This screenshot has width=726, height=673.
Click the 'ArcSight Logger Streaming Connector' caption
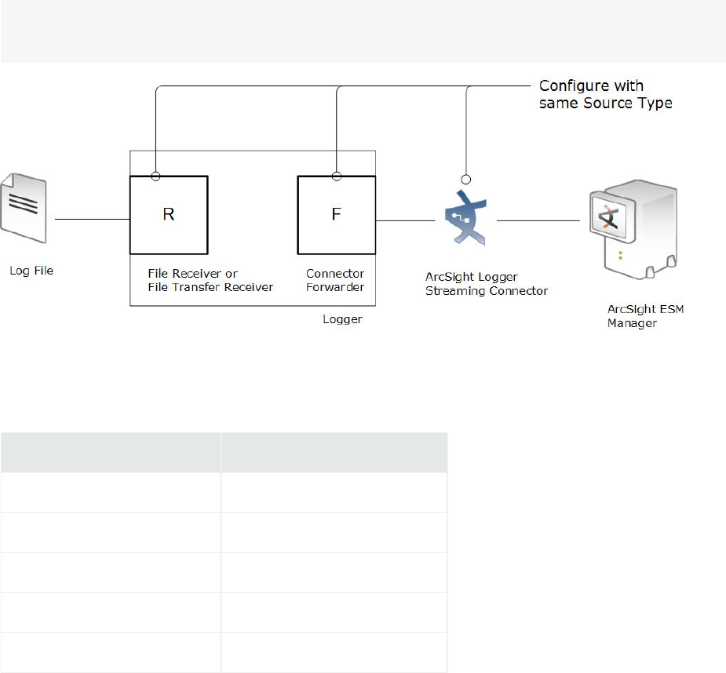tap(486, 284)
